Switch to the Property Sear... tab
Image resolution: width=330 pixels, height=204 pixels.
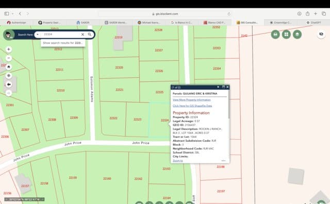(x=49, y=23)
